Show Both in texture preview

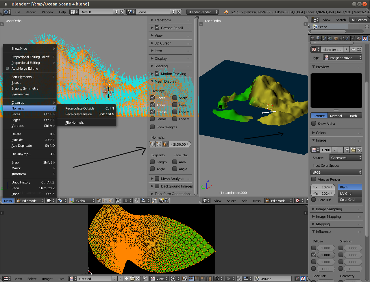coord(354,116)
